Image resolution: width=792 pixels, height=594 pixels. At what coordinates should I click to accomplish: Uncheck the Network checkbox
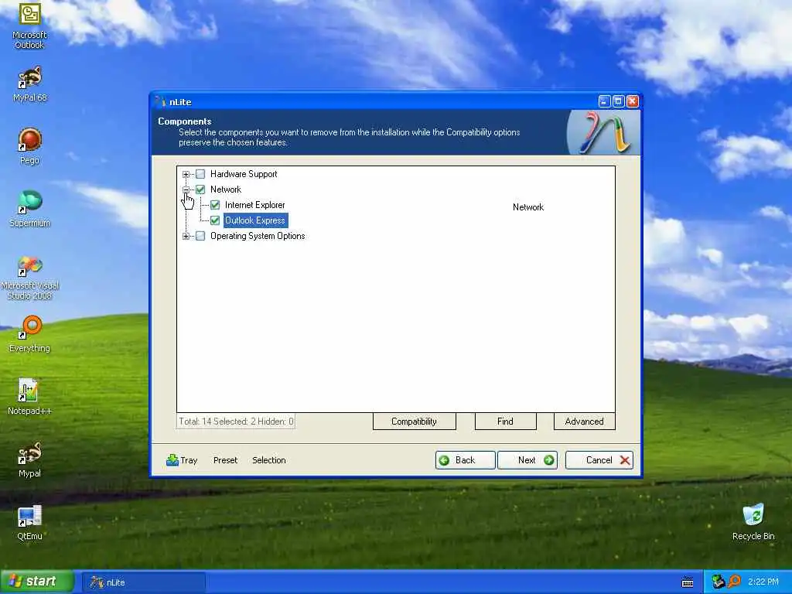pyautogui.click(x=200, y=189)
